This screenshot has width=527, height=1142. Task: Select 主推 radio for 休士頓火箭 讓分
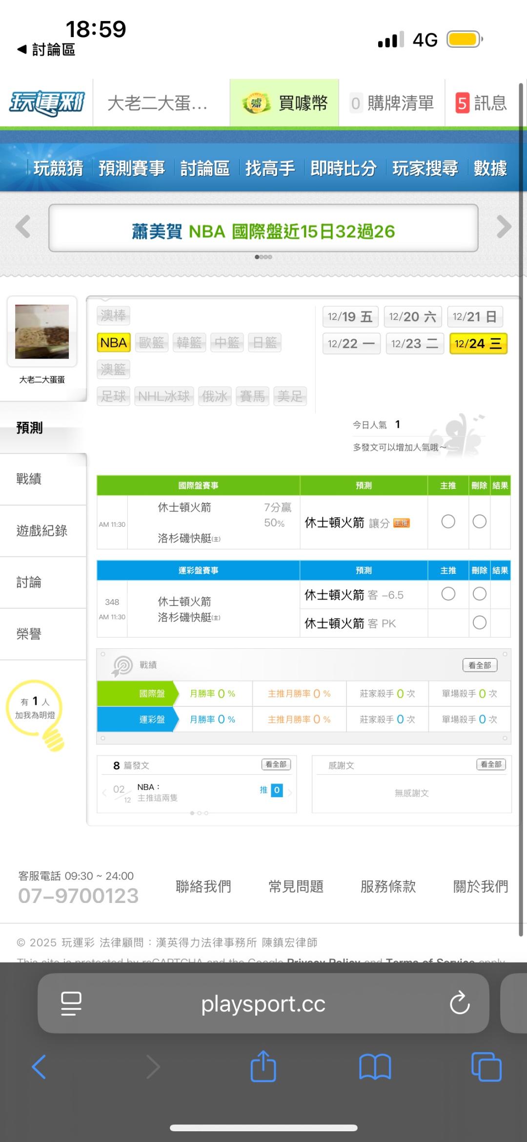pos(448,521)
